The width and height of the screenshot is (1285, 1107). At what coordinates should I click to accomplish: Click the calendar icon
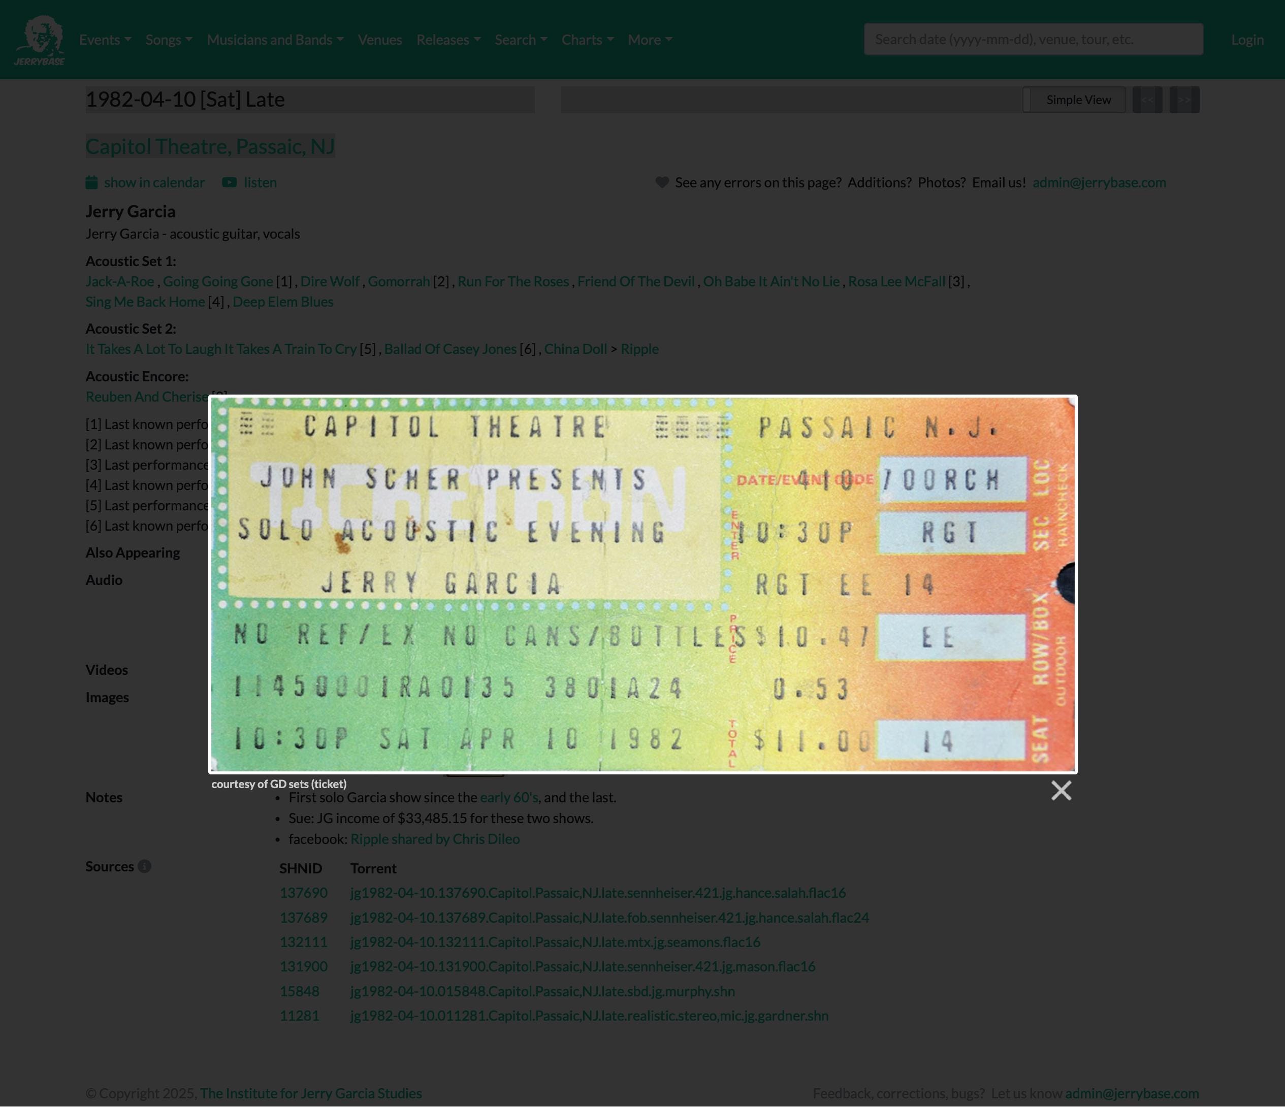(92, 182)
